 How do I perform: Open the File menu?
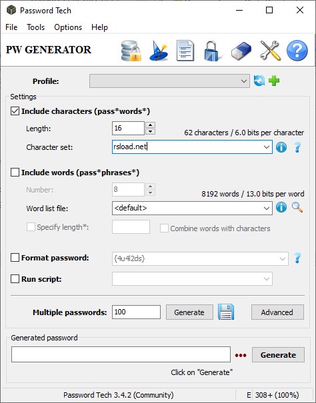click(x=11, y=27)
